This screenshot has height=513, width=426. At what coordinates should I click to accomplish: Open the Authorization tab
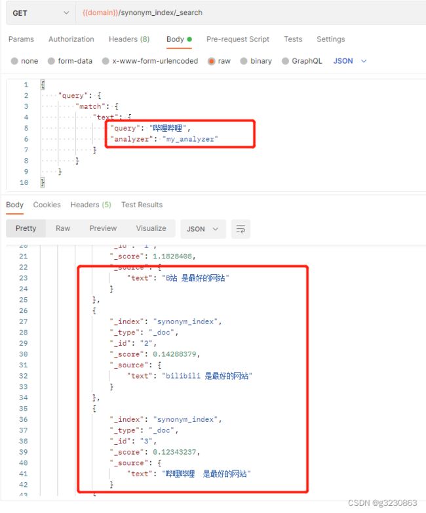tap(71, 39)
